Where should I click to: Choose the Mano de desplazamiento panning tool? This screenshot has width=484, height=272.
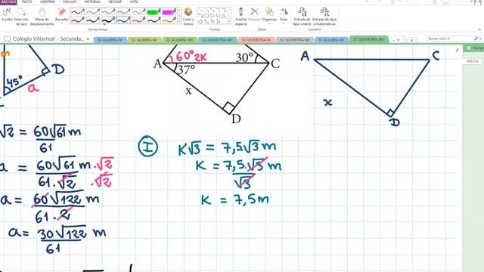point(42,16)
